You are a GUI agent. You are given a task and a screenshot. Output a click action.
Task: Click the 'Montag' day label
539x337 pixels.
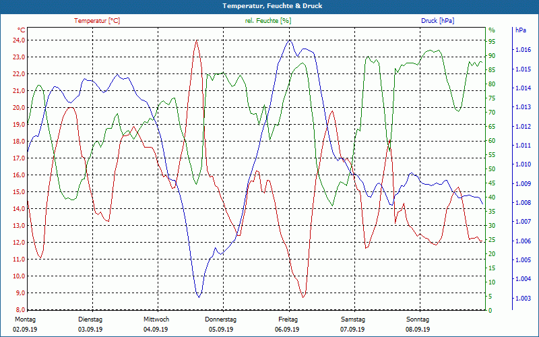pyautogui.click(x=25, y=319)
